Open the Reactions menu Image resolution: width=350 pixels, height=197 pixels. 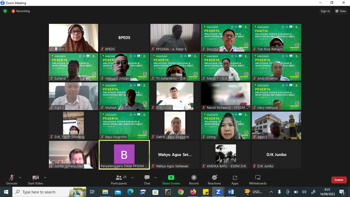point(214,180)
